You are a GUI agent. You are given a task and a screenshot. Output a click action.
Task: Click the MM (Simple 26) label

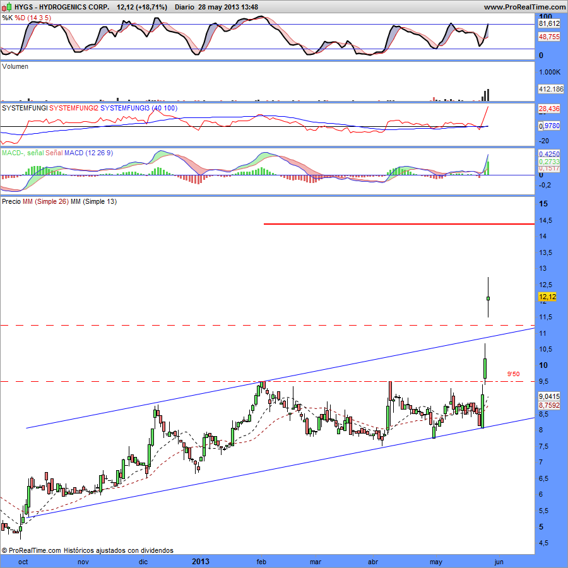click(45, 201)
